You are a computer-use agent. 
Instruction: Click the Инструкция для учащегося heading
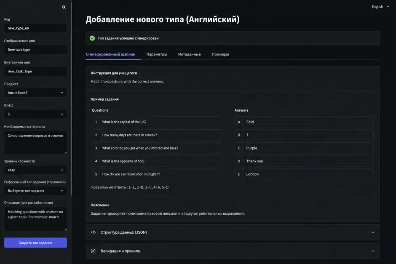pyautogui.click(x=114, y=73)
